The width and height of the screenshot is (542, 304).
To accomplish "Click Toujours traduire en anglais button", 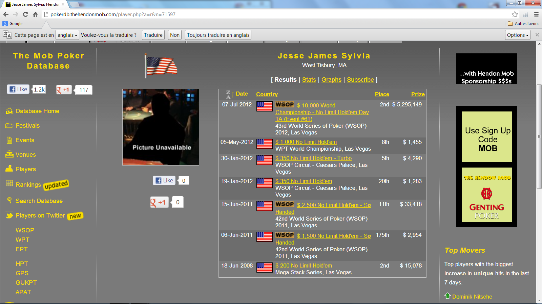I will (218, 35).
